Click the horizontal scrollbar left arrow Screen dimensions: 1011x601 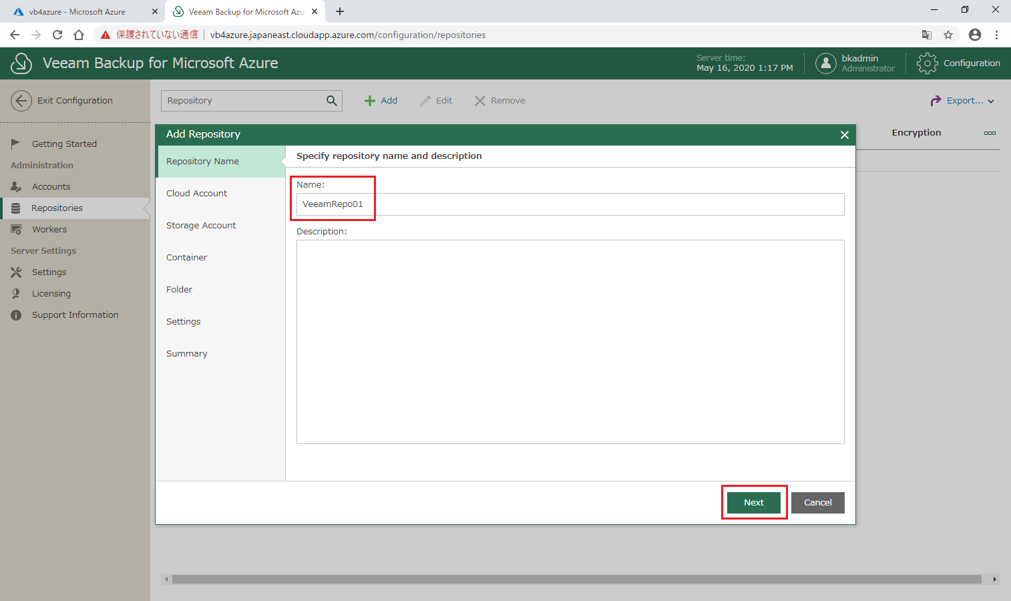(166, 579)
